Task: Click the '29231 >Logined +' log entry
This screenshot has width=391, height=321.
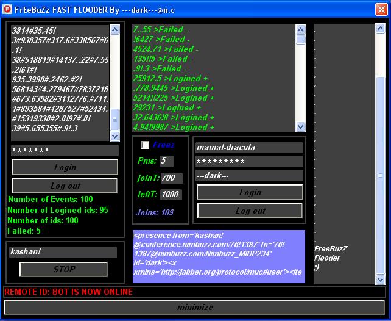Action: tap(167, 107)
